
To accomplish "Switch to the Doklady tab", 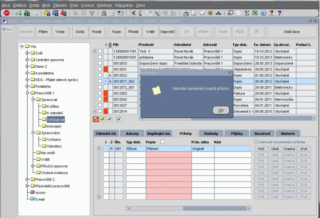I will point(211,133).
